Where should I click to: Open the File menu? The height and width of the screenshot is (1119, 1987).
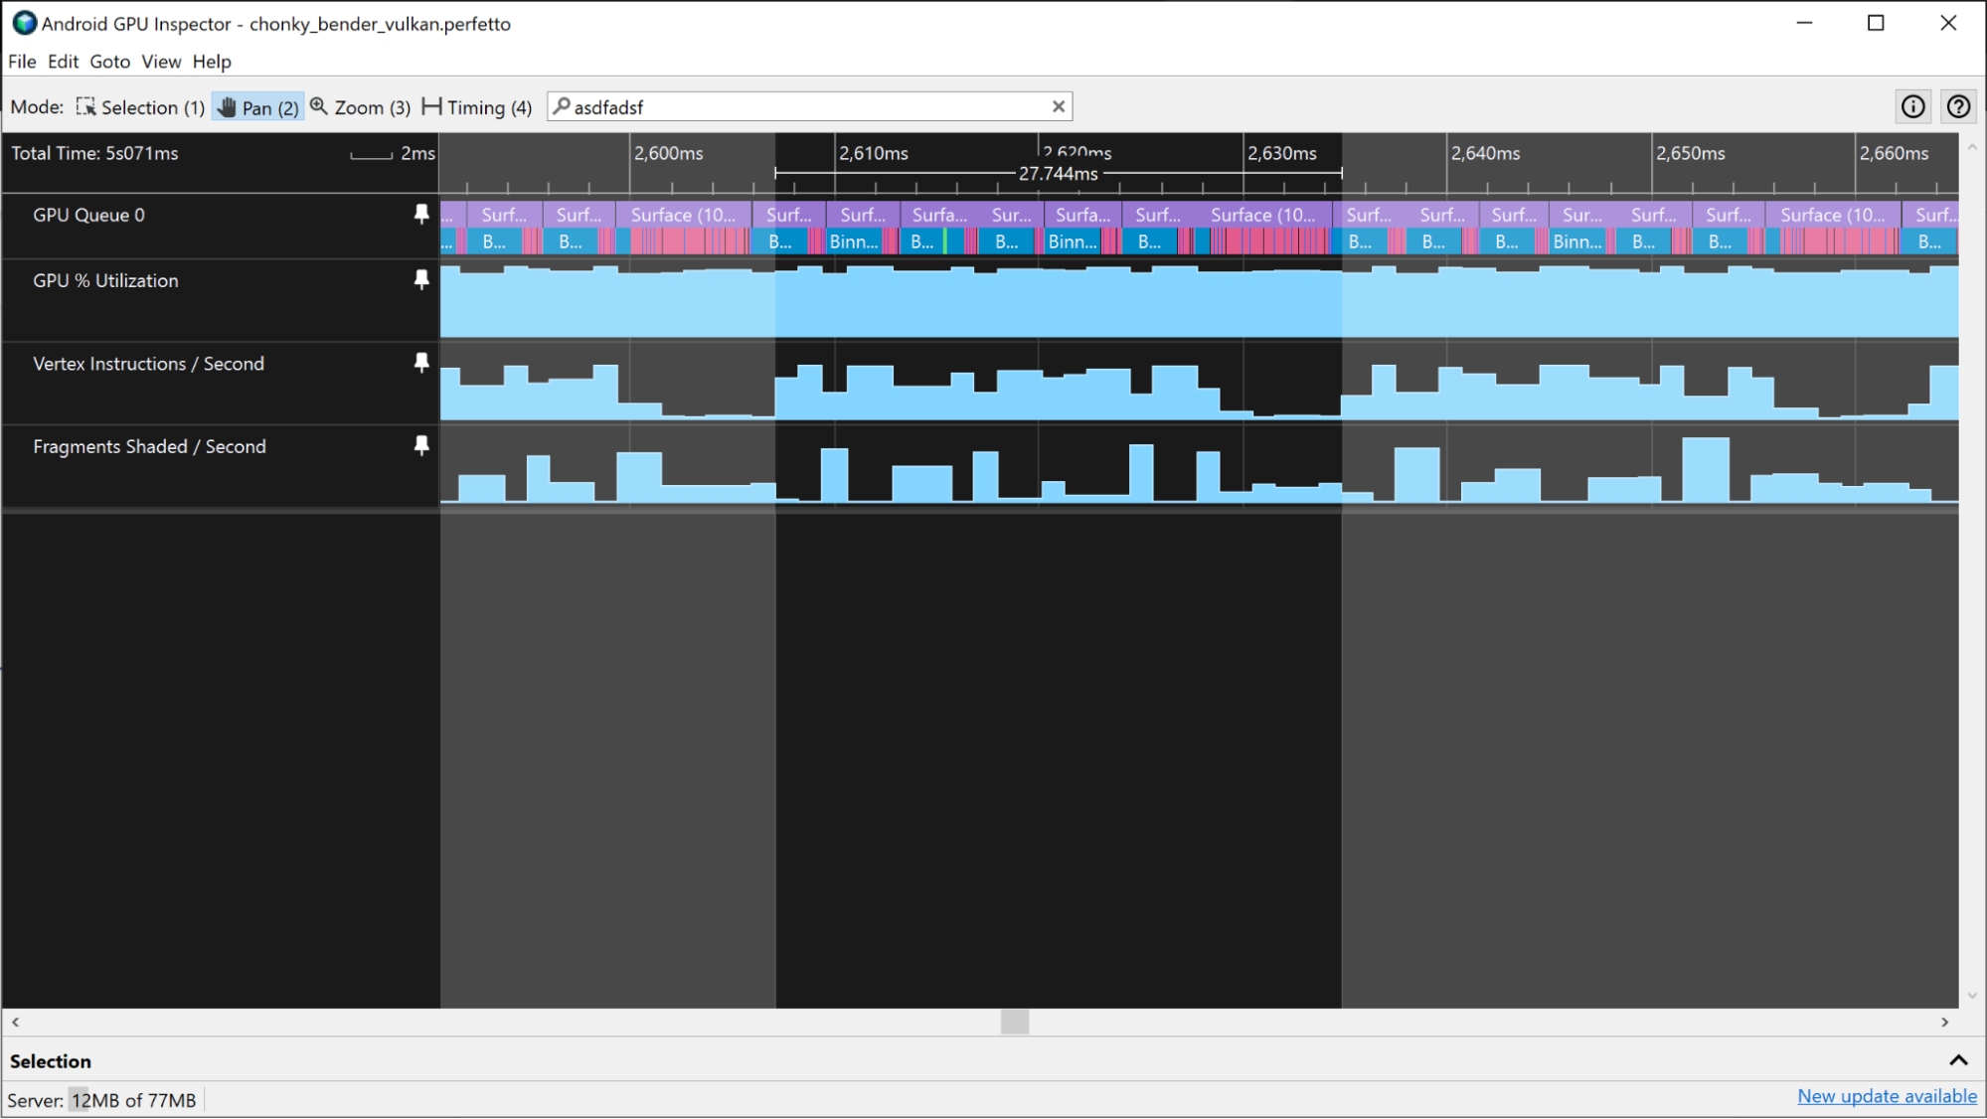point(22,60)
